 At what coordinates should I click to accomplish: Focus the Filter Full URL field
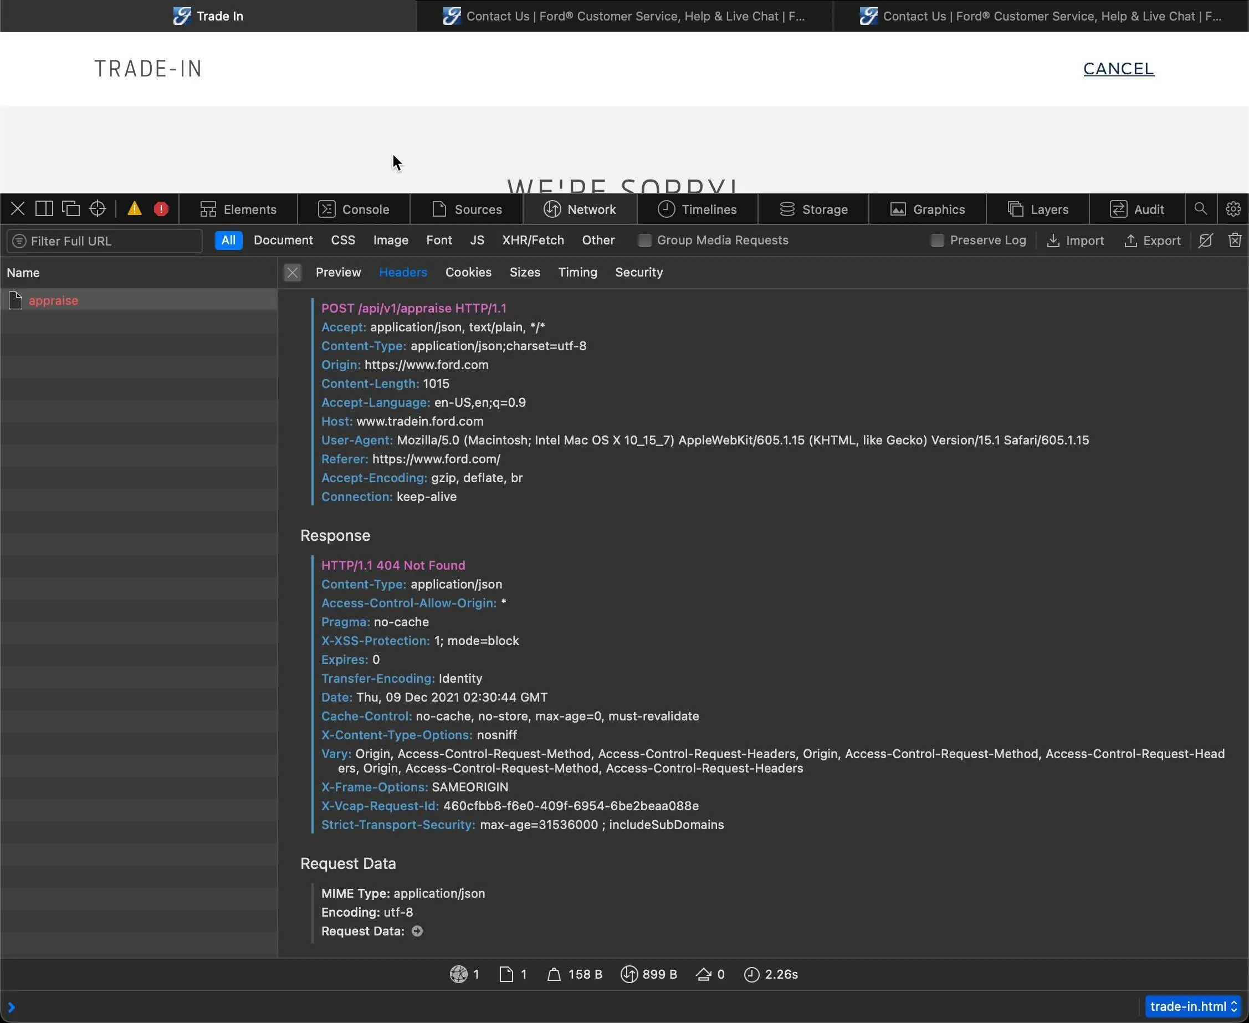(x=105, y=241)
